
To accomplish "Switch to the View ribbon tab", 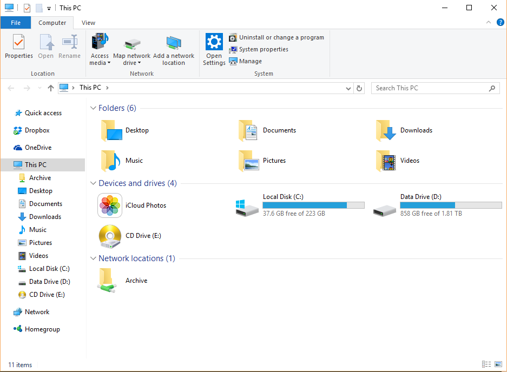I will pos(88,23).
